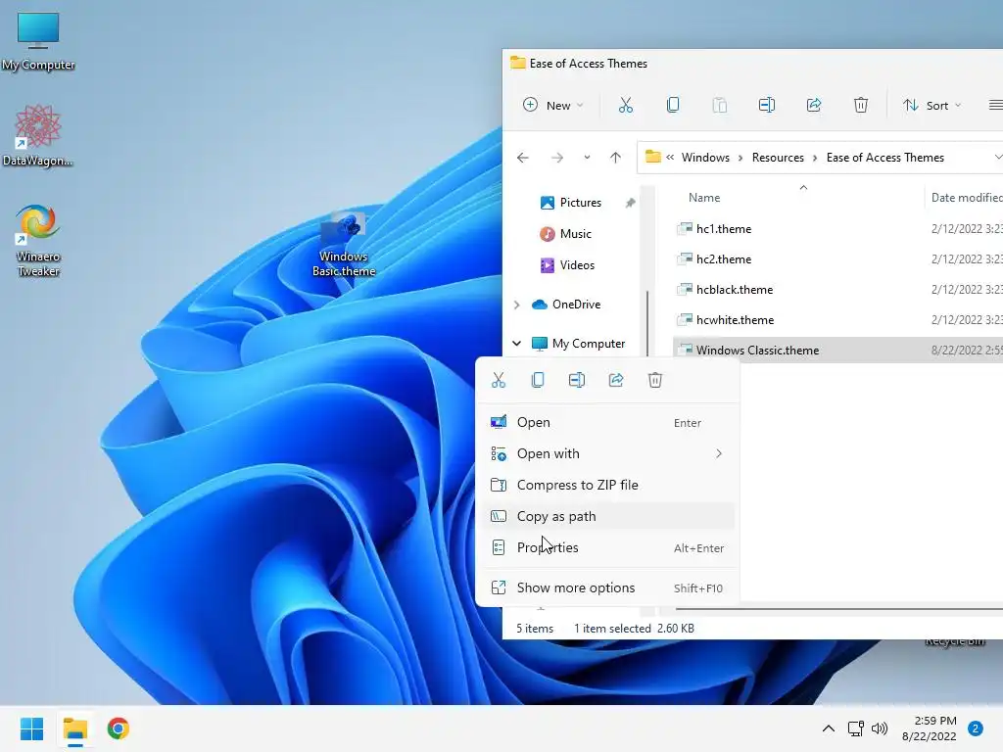Click the pin icon beside Pictures

point(630,203)
